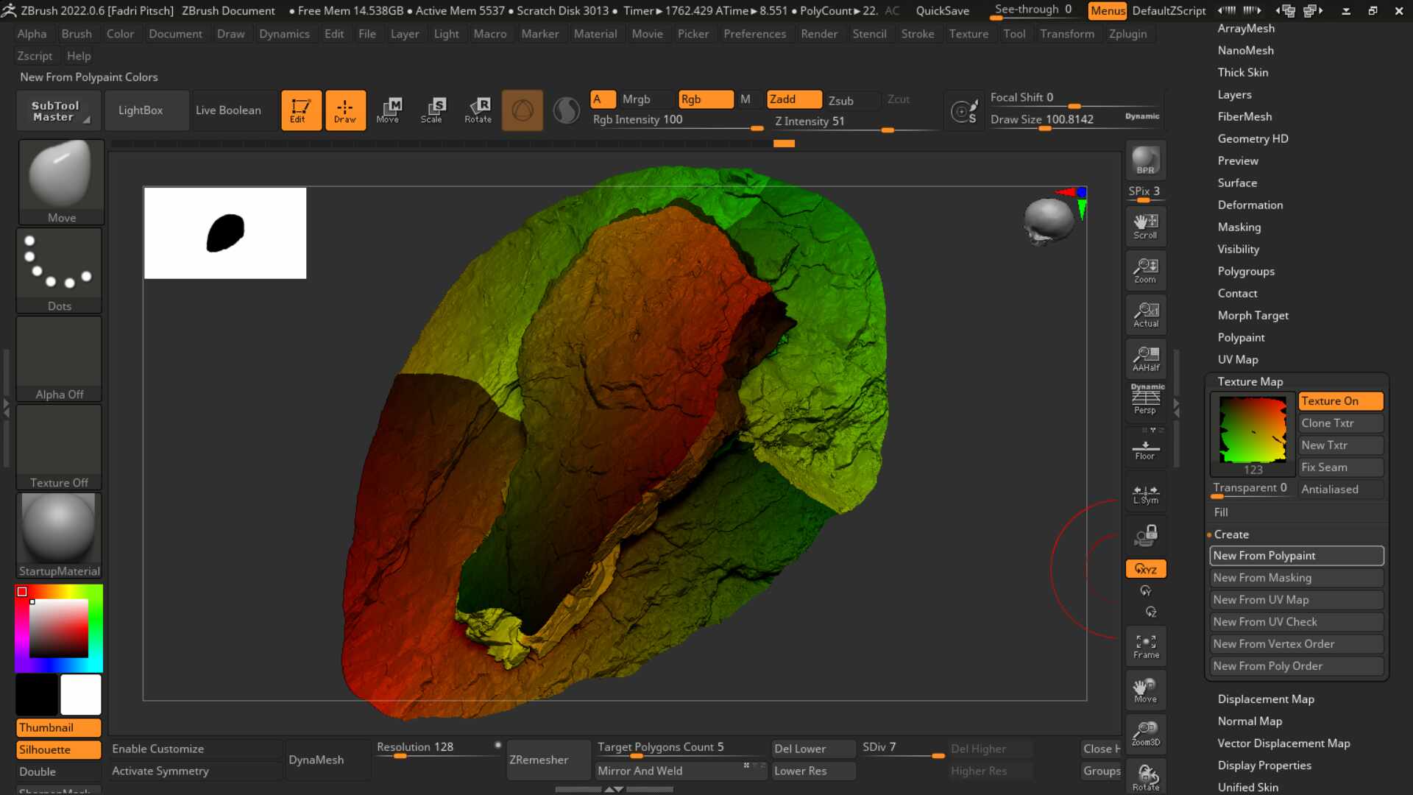Image resolution: width=1413 pixels, height=795 pixels.
Task: Open the Zplugin menu
Action: pyautogui.click(x=1127, y=34)
